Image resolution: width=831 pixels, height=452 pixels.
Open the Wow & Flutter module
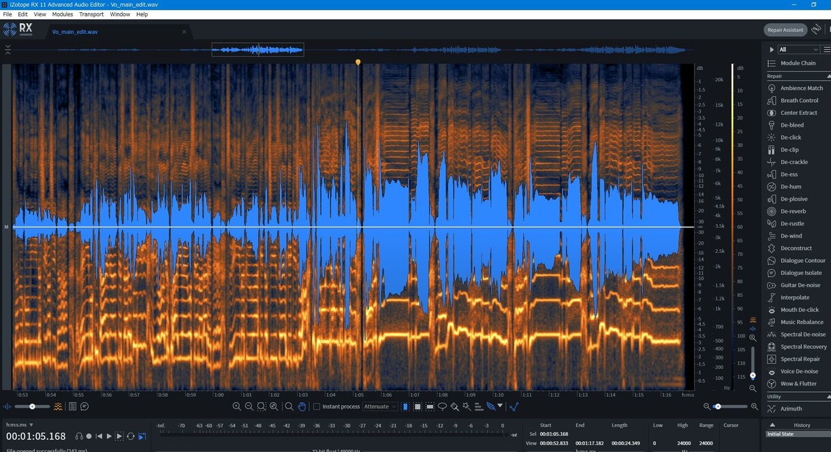(x=798, y=383)
